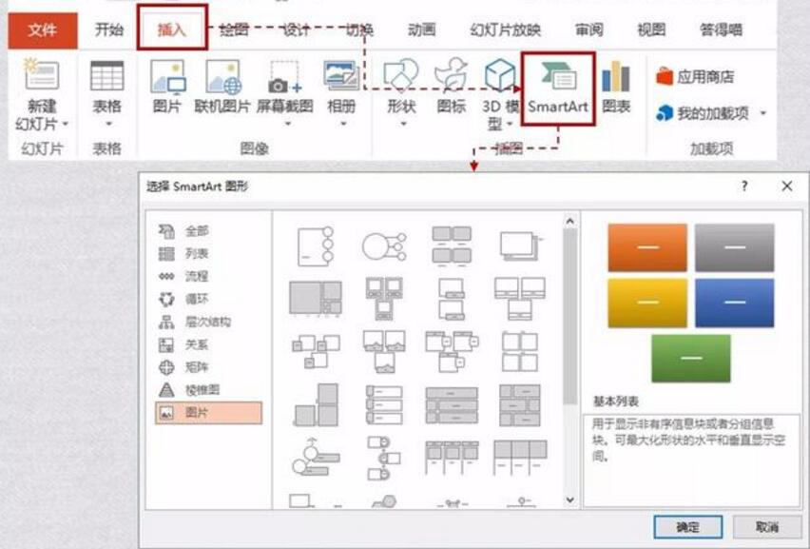
Task: Expand the 表格 dropdown arrow
Action: (x=108, y=124)
